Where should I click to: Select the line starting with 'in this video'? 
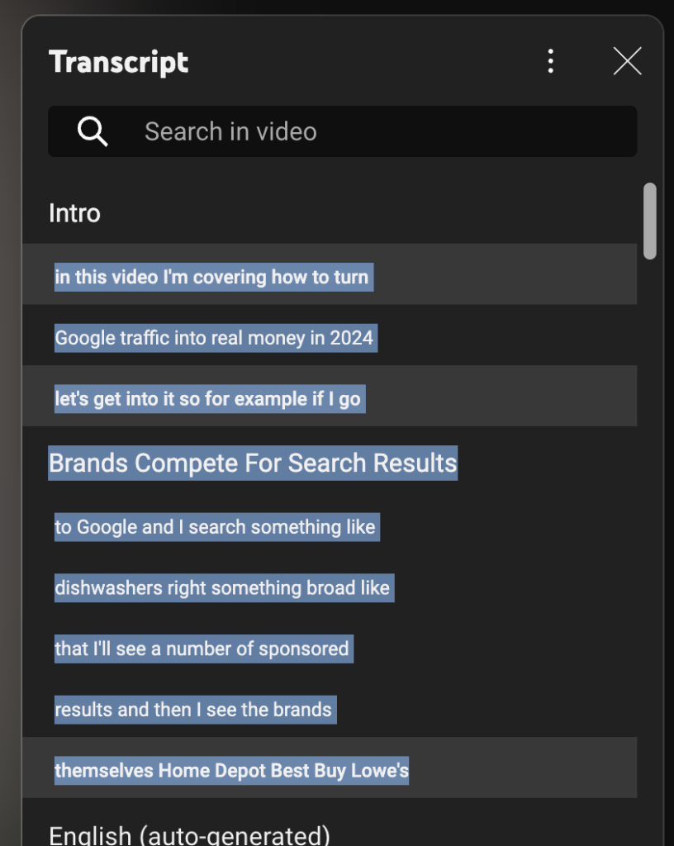tap(211, 277)
